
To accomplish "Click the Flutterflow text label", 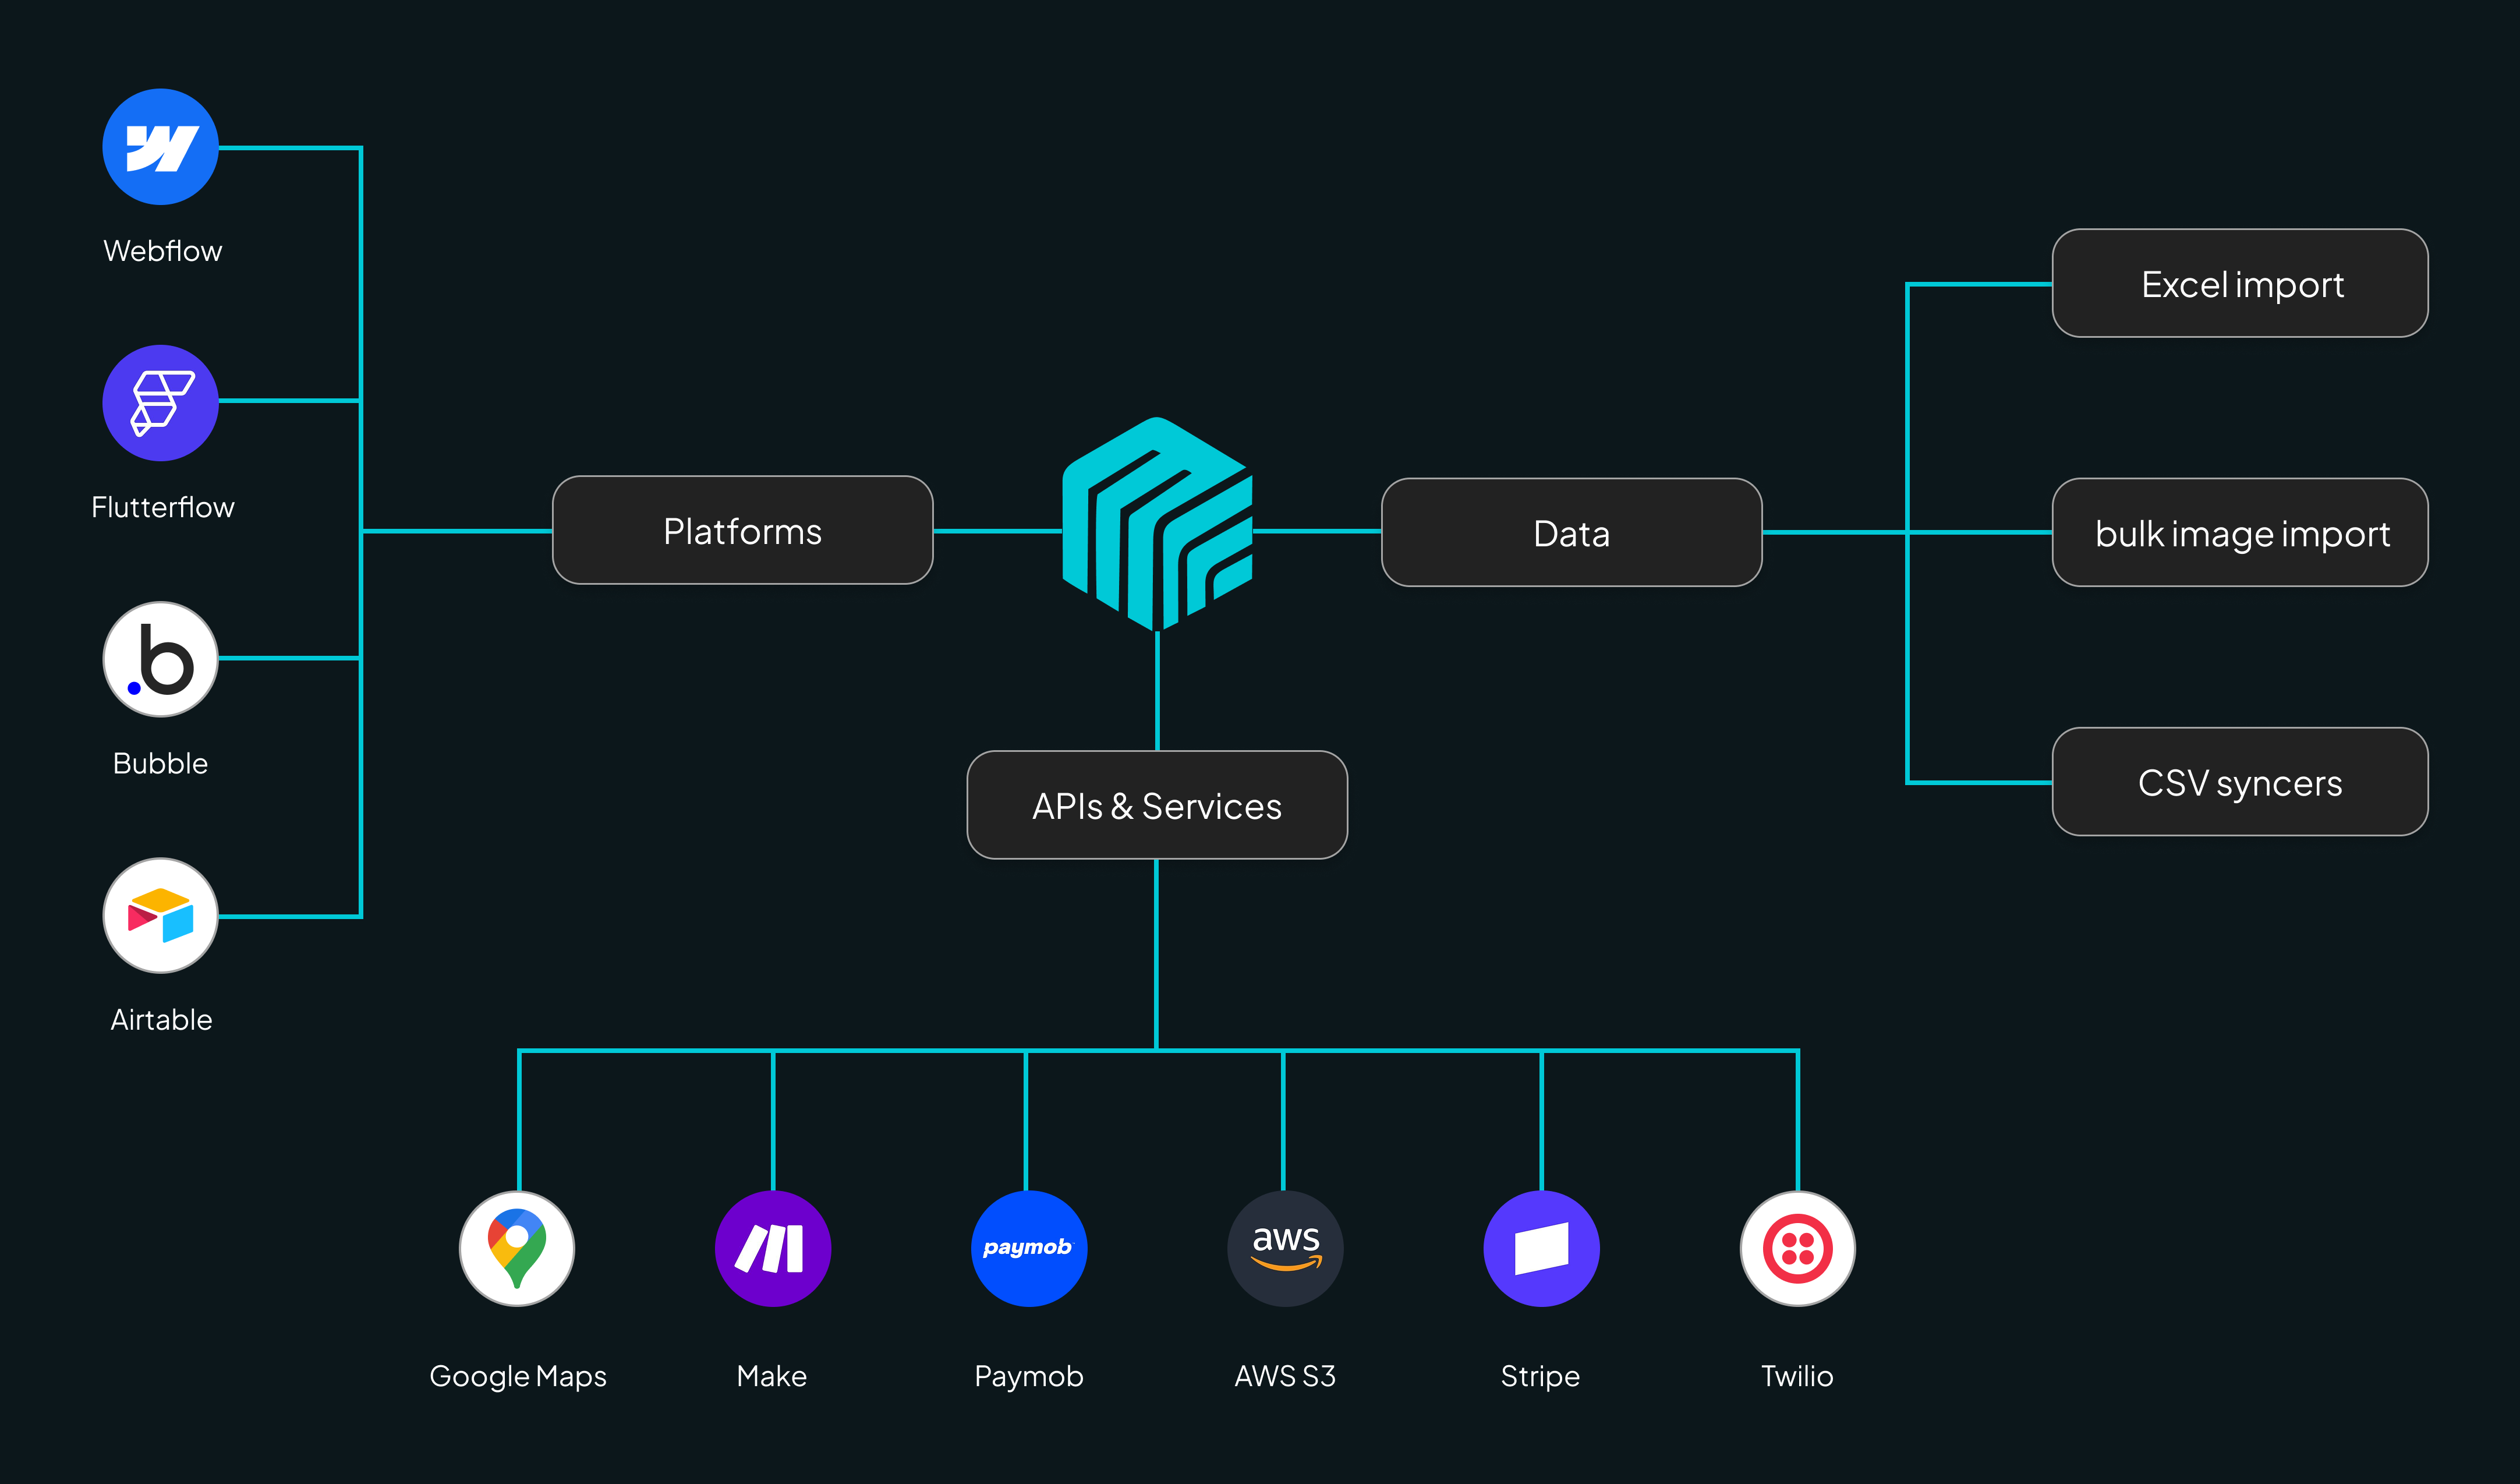I will (x=162, y=507).
